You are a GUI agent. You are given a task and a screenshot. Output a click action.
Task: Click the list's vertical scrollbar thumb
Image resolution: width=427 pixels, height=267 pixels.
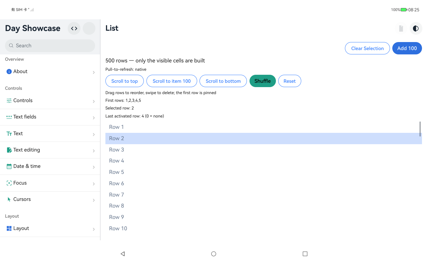420,129
